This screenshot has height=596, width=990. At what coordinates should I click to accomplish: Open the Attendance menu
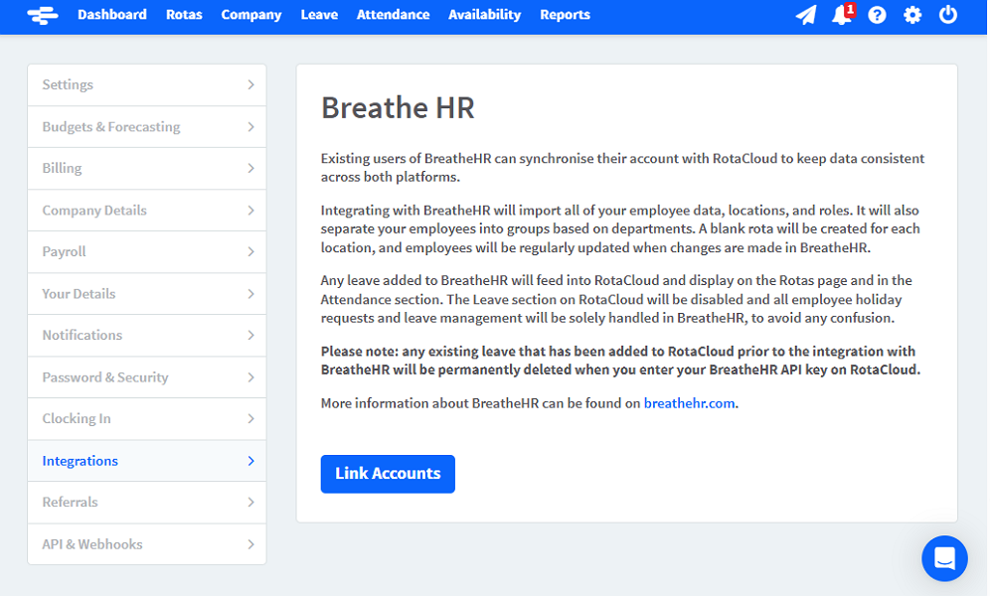click(393, 15)
